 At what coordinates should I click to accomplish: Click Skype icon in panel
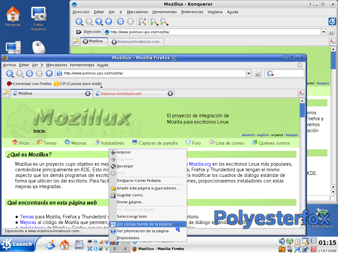(95, 249)
